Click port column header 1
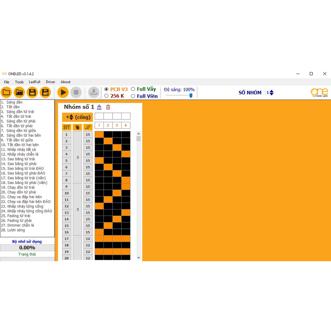 [x=99, y=125]
